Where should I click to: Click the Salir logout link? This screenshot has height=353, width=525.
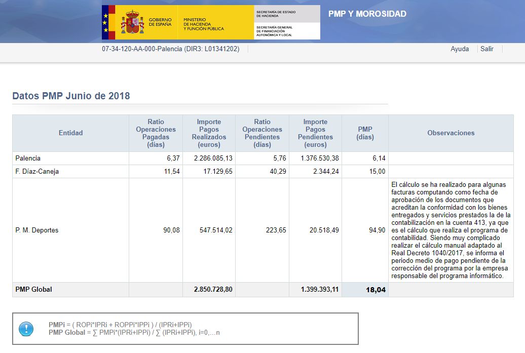[x=487, y=49]
